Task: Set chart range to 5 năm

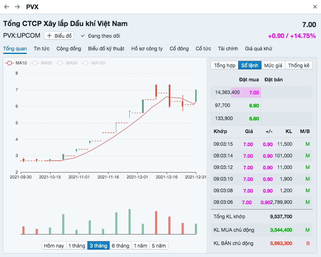Action: point(159,245)
